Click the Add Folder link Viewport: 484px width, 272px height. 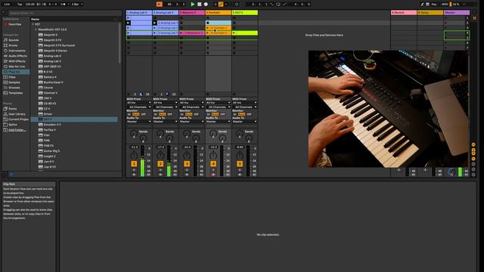tap(17, 130)
